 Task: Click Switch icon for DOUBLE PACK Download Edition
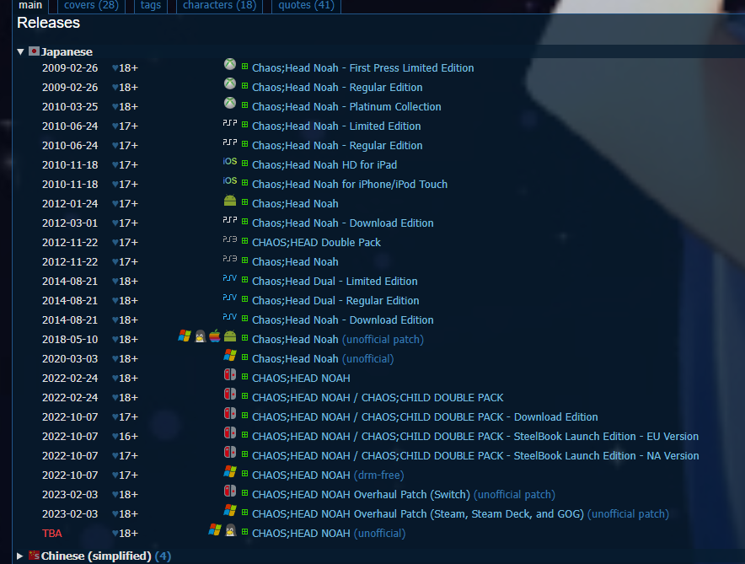point(230,413)
